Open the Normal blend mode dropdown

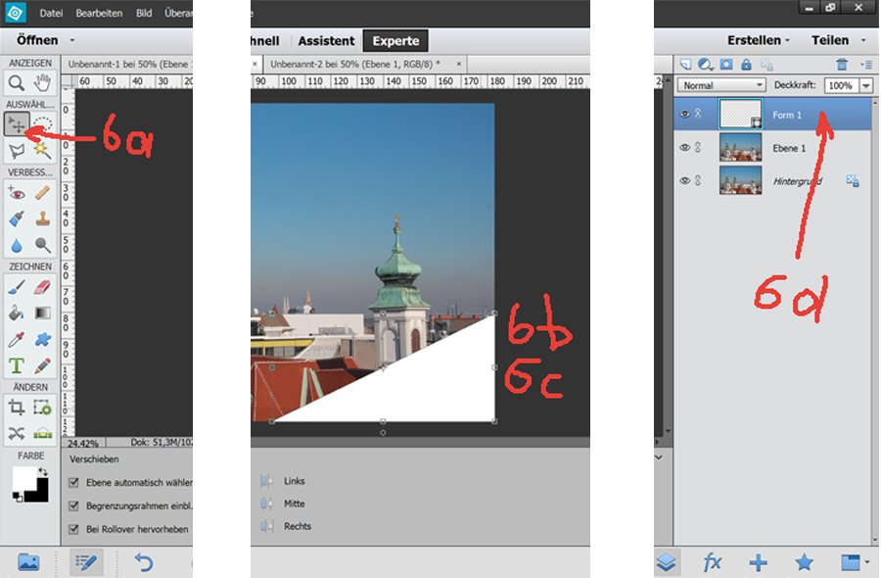[721, 86]
